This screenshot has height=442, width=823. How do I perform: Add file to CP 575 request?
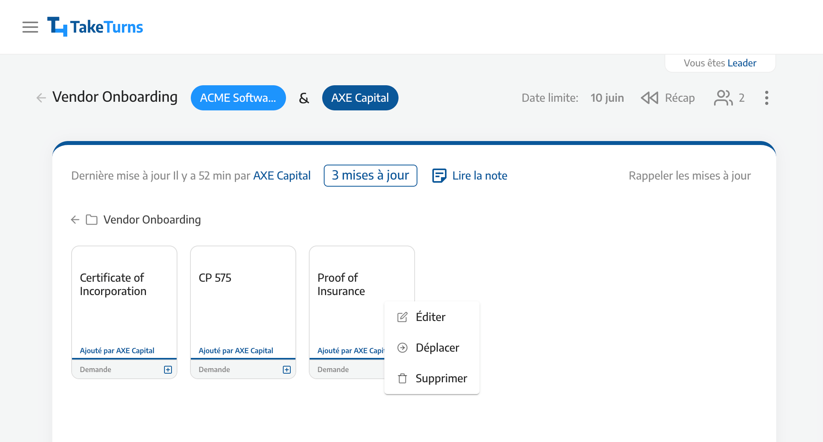coord(287,370)
